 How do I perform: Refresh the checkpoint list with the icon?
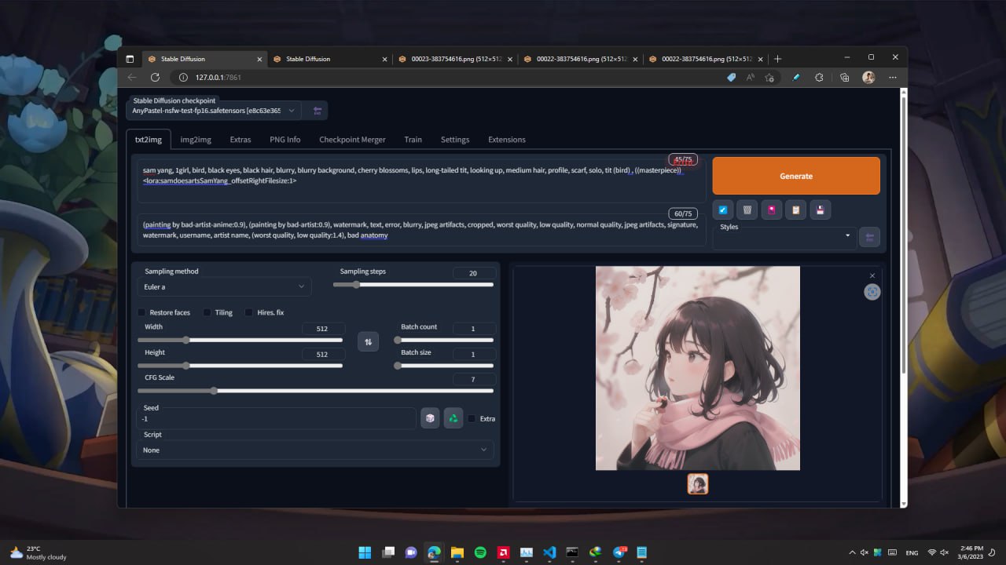pyautogui.click(x=318, y=111)
